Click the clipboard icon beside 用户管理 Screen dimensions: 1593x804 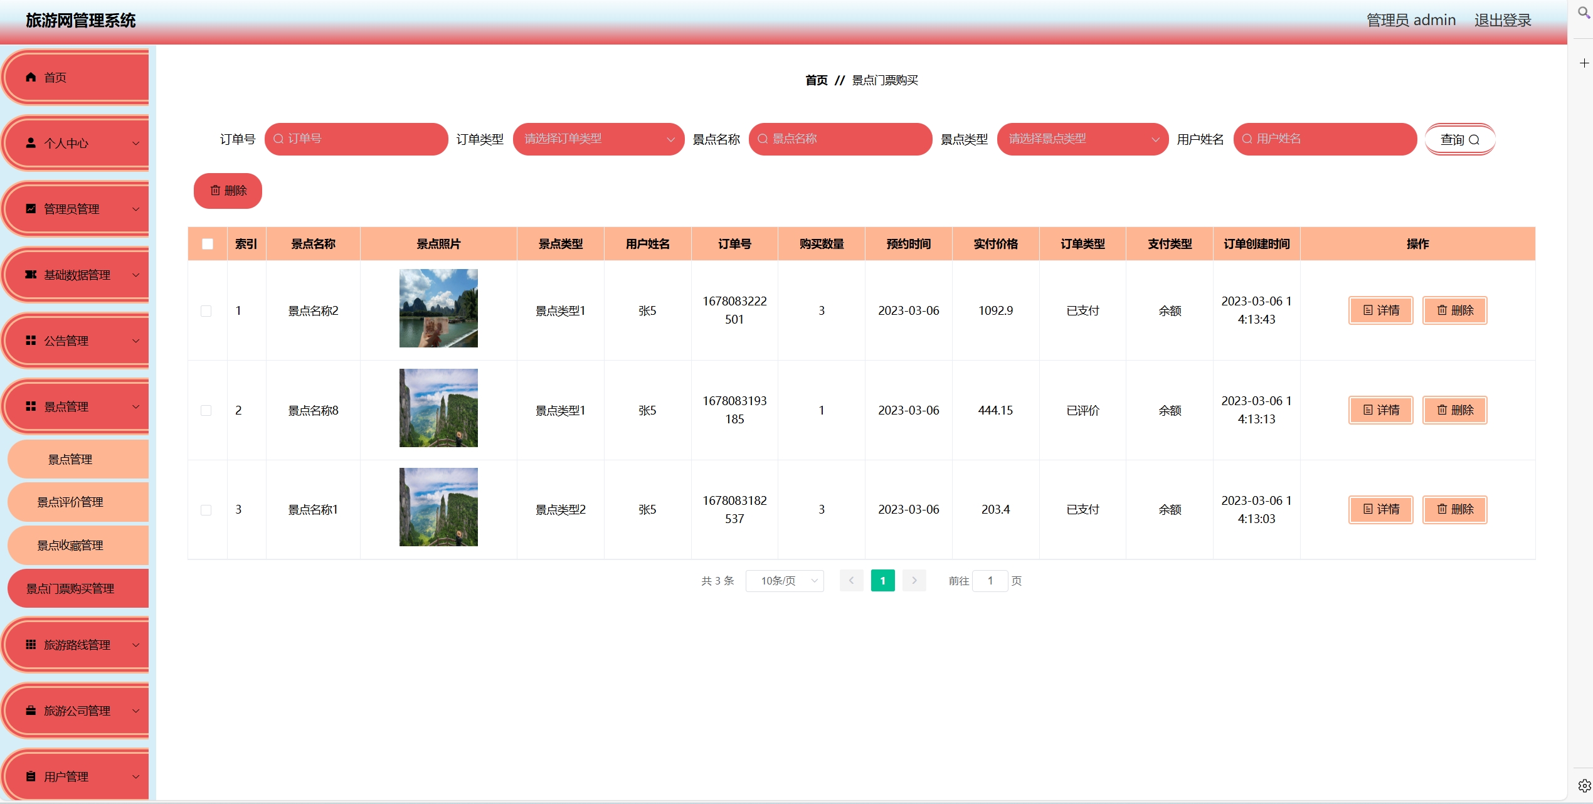[x=31, y=776]
